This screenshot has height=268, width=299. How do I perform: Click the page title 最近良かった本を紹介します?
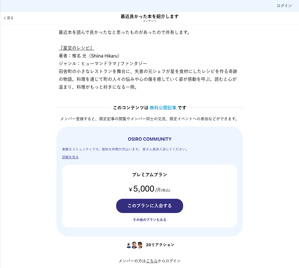[149, 16]
